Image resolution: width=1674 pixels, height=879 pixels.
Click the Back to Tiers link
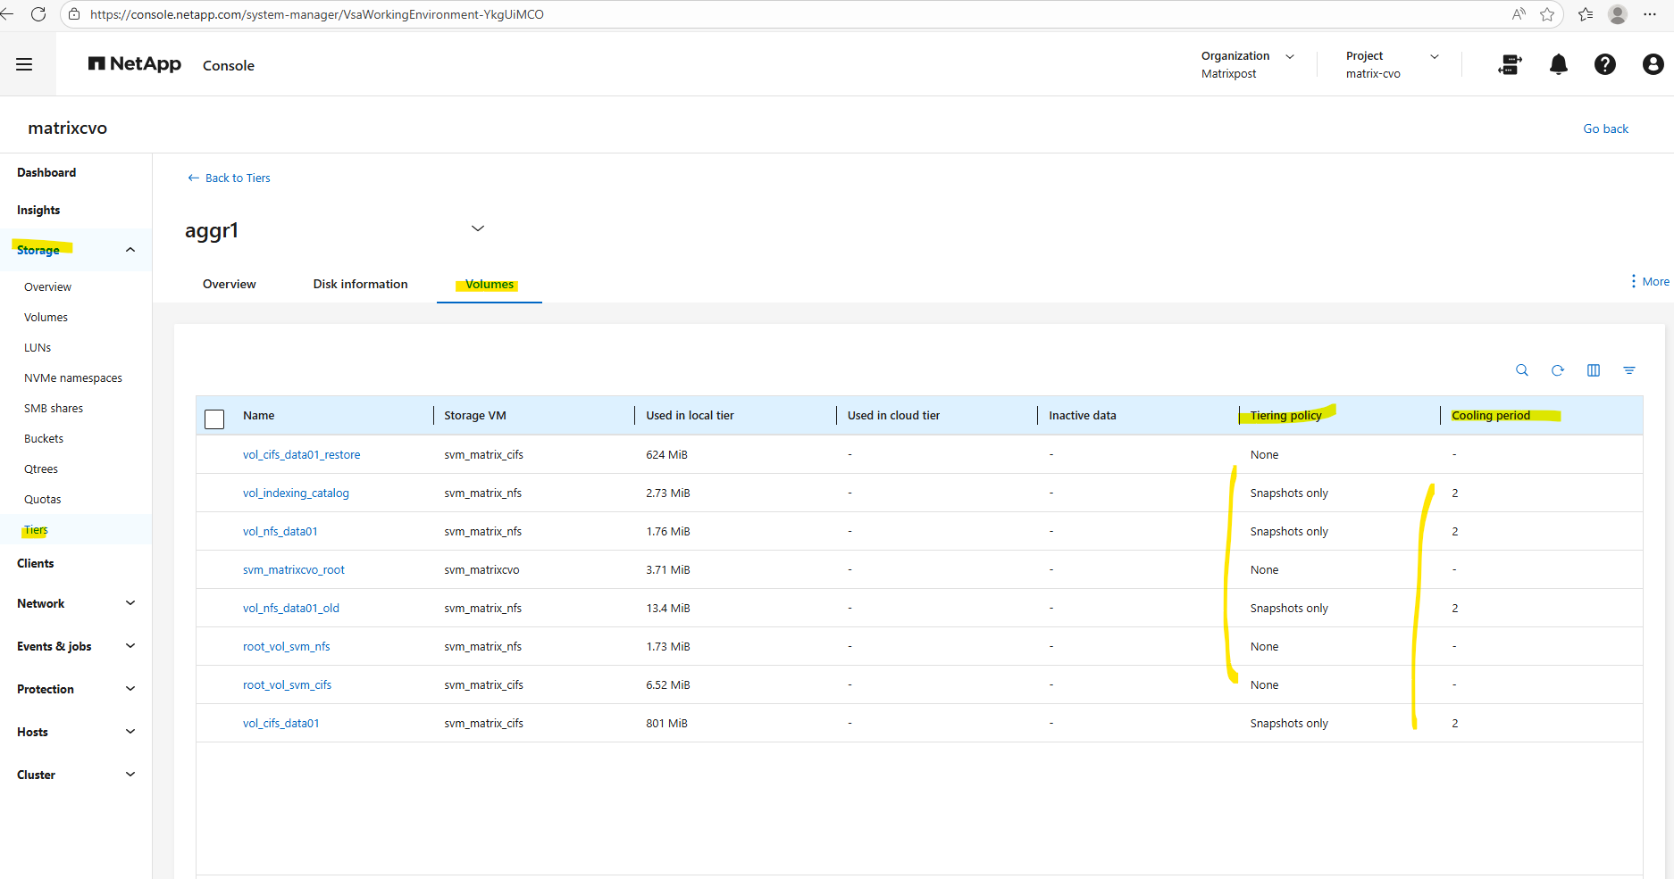pyautogui.click(x=229, y=178)
